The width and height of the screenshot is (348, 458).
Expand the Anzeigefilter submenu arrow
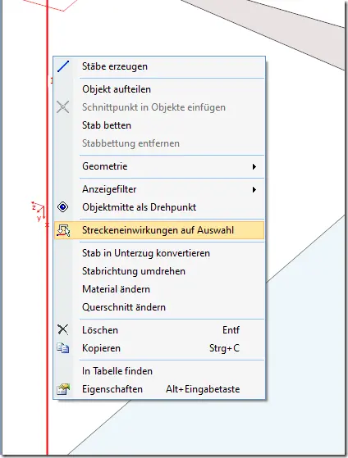254,189
